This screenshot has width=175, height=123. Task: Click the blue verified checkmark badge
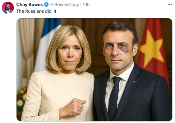click(47, 5)
